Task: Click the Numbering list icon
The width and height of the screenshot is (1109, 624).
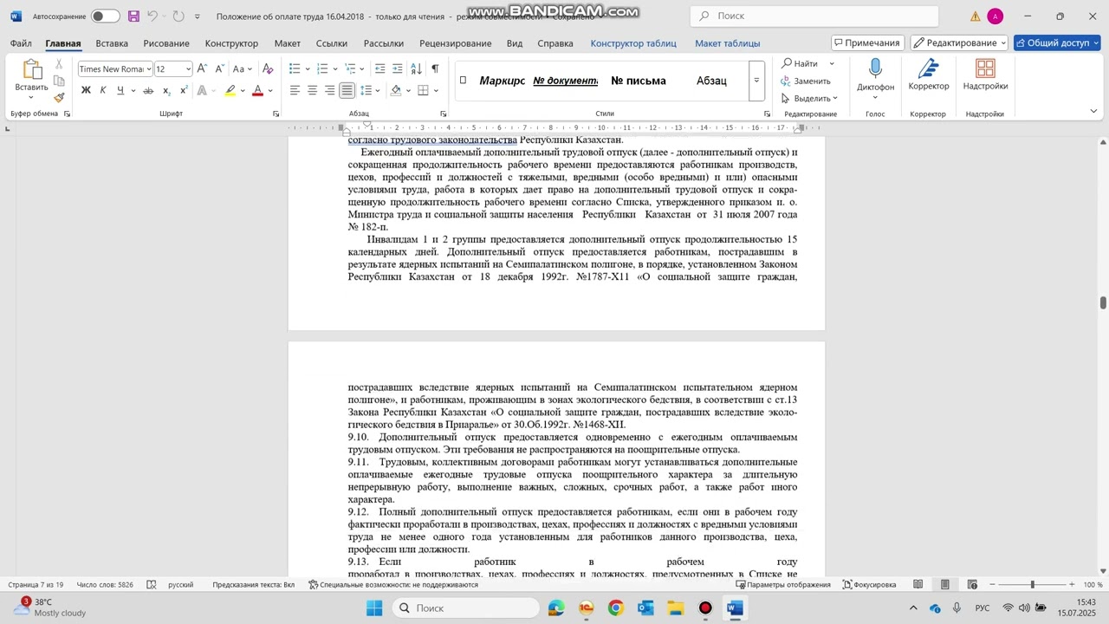Action: 322,68
